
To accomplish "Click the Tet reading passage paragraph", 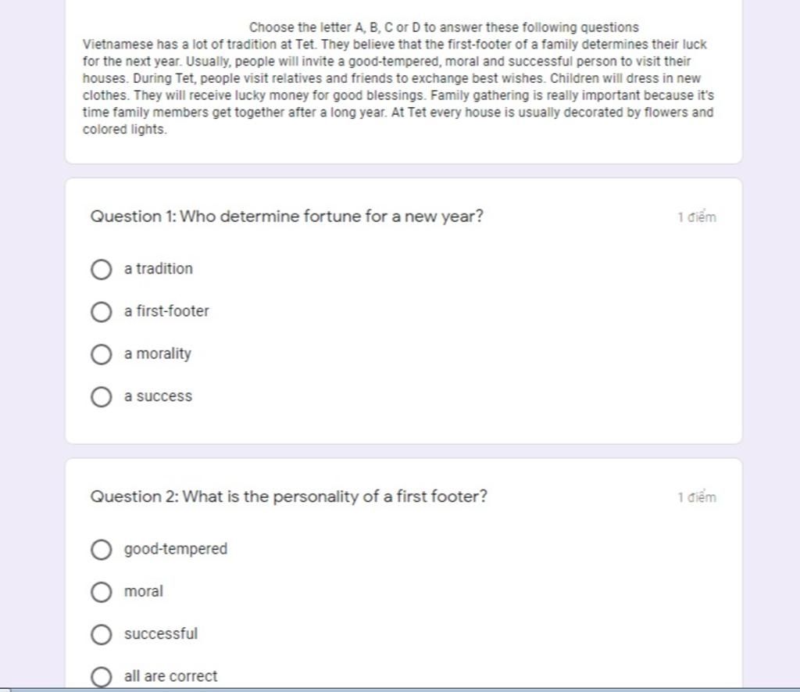I will click(x=398, y=87).
